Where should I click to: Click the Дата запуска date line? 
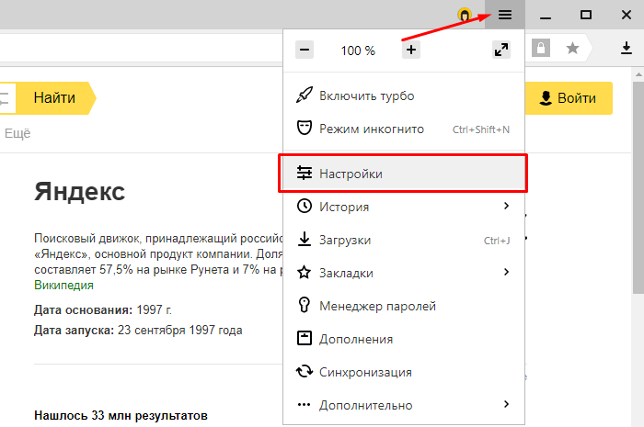138,331
